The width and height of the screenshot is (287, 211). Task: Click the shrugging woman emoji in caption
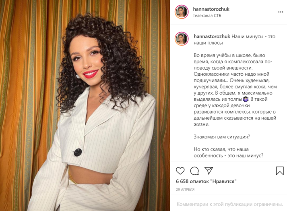click(246, 99)
